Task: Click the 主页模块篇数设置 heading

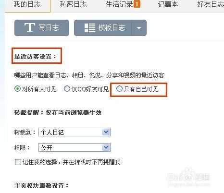Action: 41,186
